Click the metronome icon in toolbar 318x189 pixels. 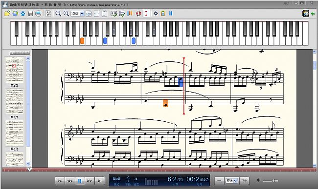(x=163, y=14)
